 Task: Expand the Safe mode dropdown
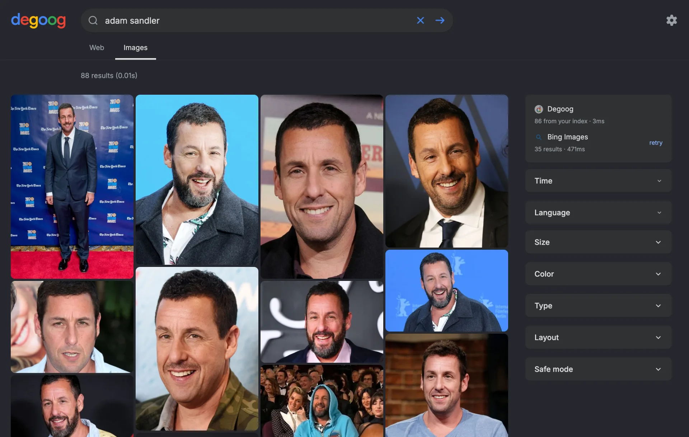click(598, 369)
